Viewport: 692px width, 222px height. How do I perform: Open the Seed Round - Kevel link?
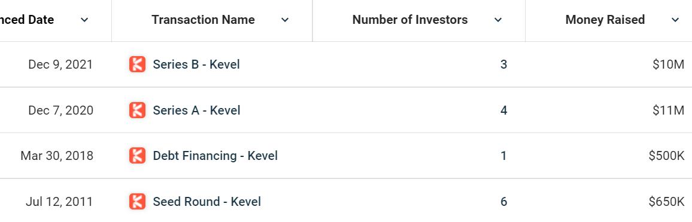[x=207, y=201]
